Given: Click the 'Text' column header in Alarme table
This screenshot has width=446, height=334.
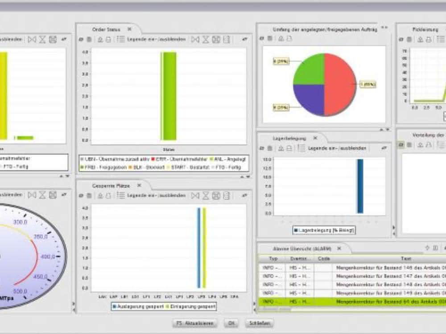Looking at the screenshot, I should [405, 259].
